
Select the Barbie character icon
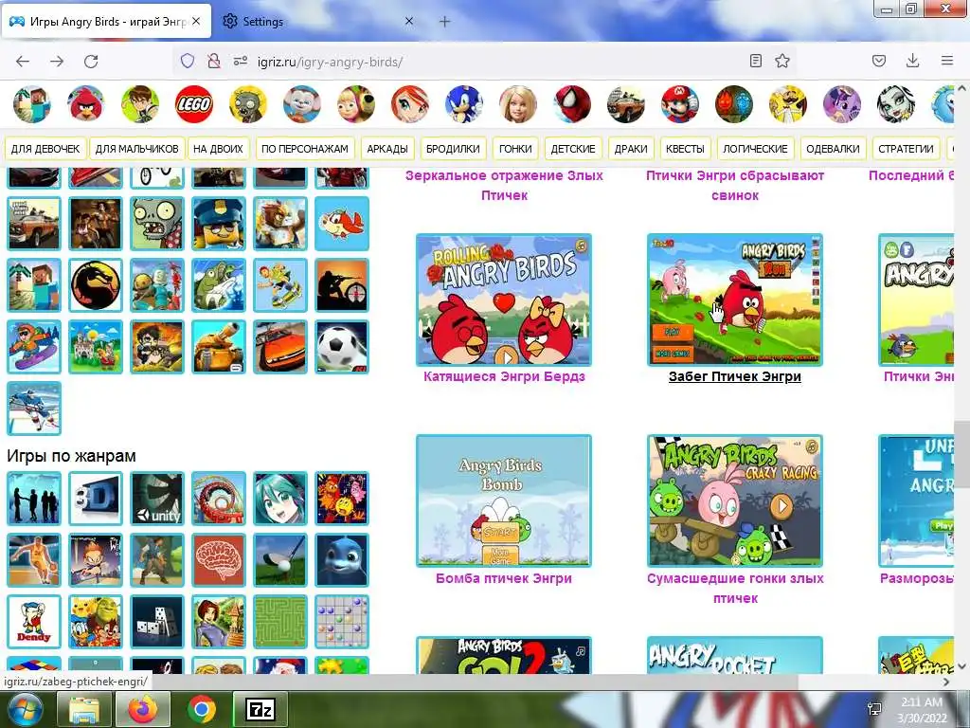coord(518,104)
